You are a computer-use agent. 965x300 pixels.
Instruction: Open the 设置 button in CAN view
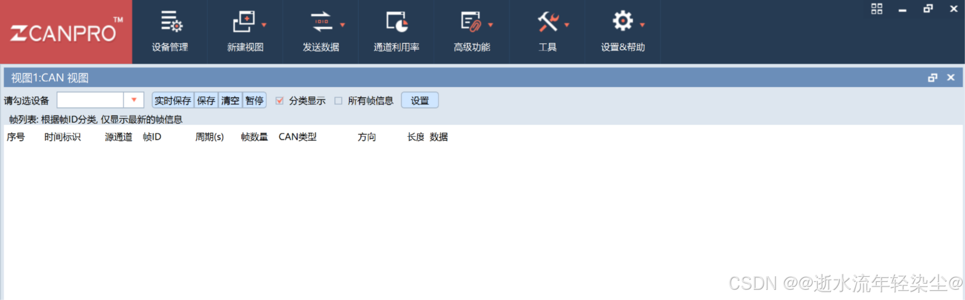click(420, 101)
